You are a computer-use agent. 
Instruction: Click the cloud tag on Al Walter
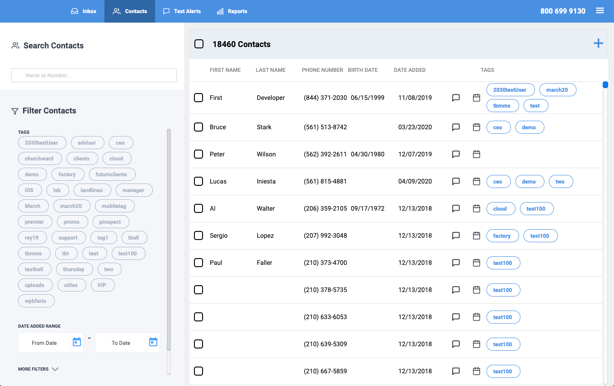[x=500, y=209]
